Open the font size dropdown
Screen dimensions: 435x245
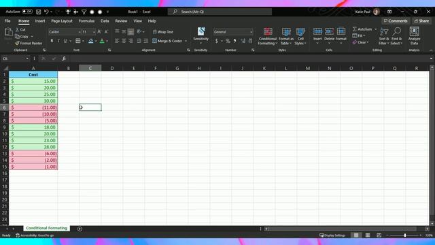[x=94, y=32]
